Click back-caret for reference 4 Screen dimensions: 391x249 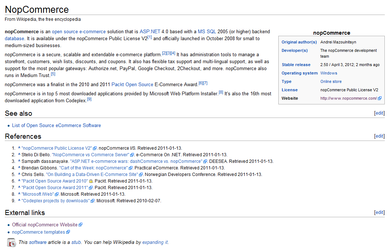click(x=19, y=168)
